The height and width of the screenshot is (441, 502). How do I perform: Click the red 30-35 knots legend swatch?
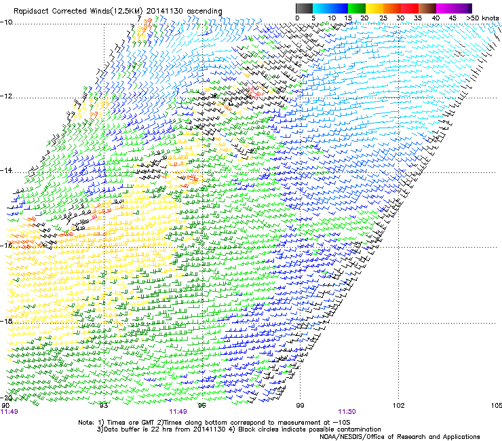[410, 8]
